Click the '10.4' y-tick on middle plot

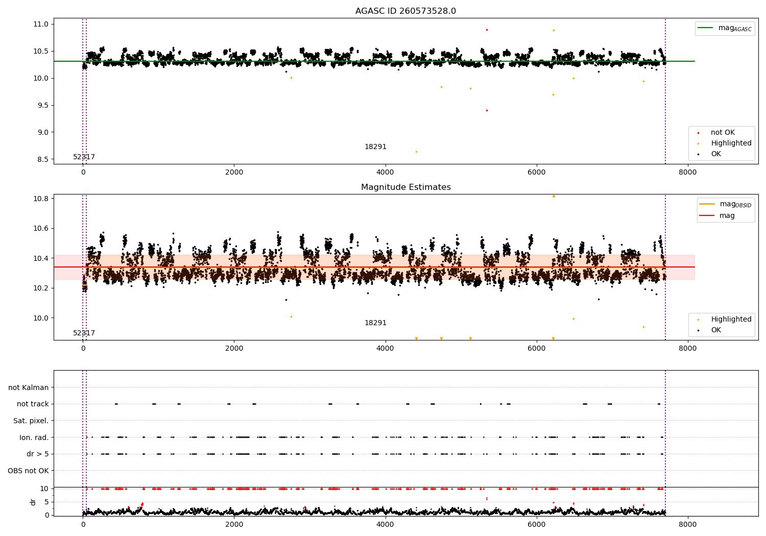pyautogui.click(x=41, y=259)
